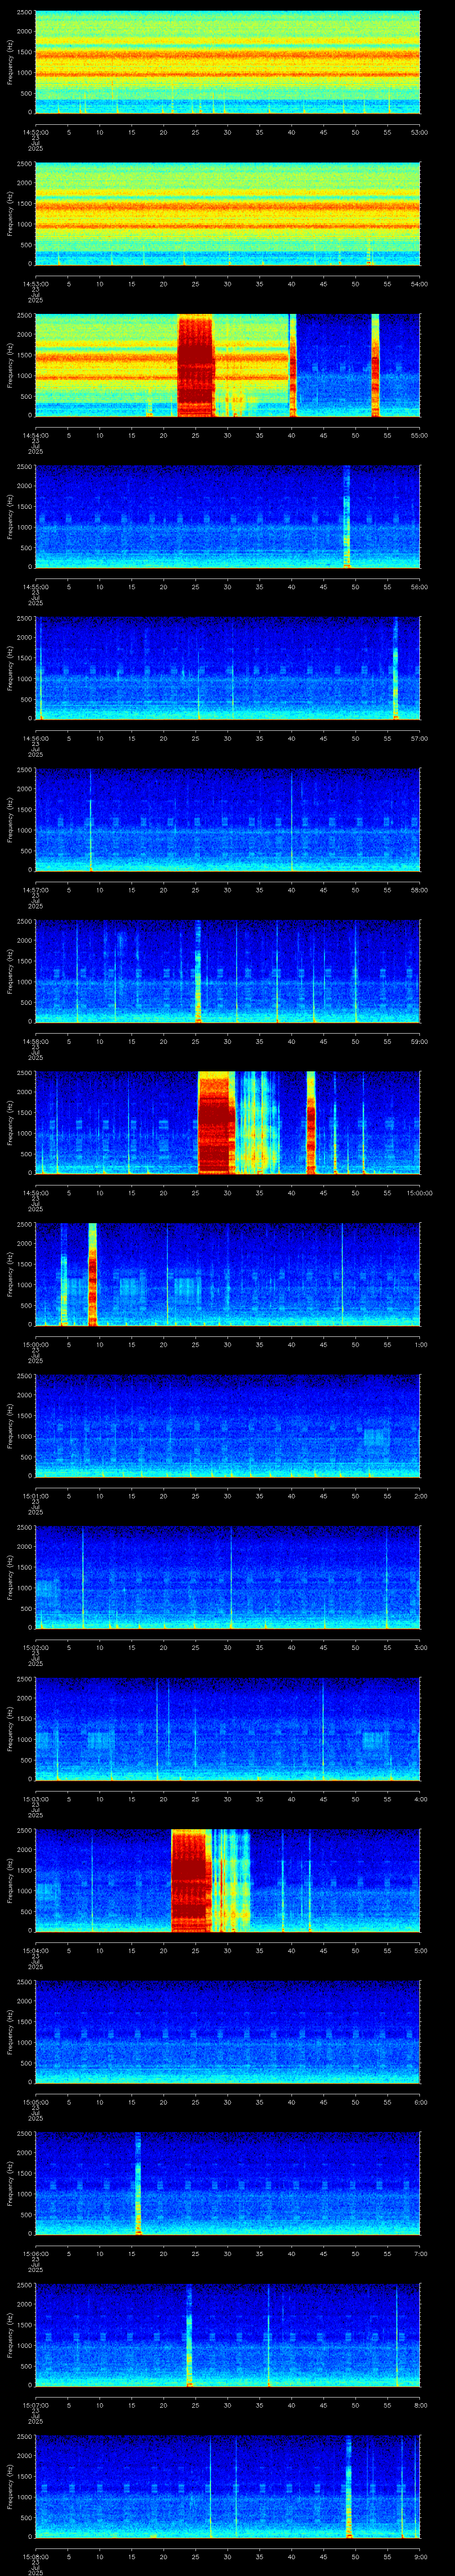455x2576 pixels.
Task: Click the orange 1500 Hz band in 14:52 spectrogram
Action: (227, 55)
